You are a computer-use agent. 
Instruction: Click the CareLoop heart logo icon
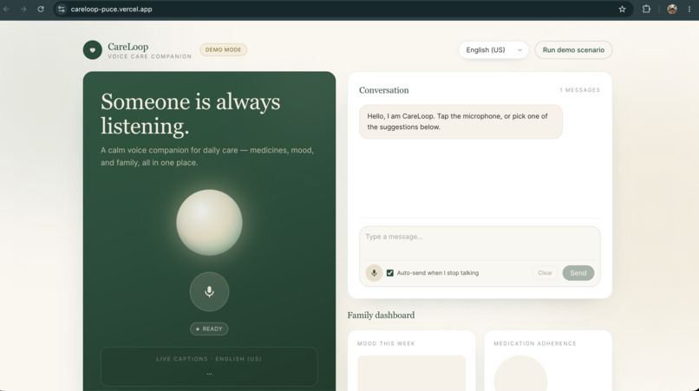(93, 50)
